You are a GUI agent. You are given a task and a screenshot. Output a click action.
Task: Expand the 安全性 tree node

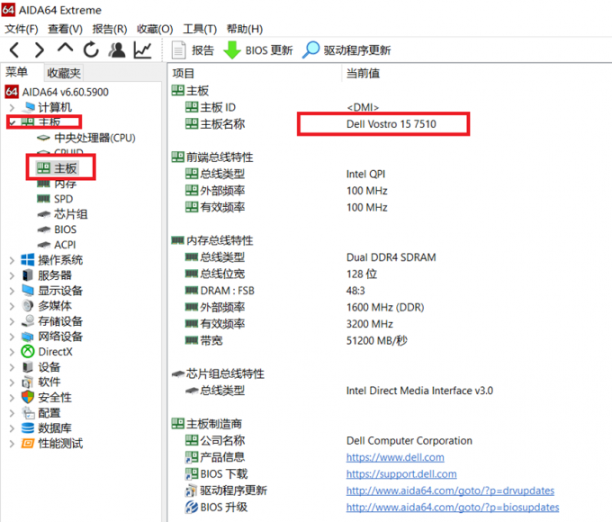click(12, 398)
